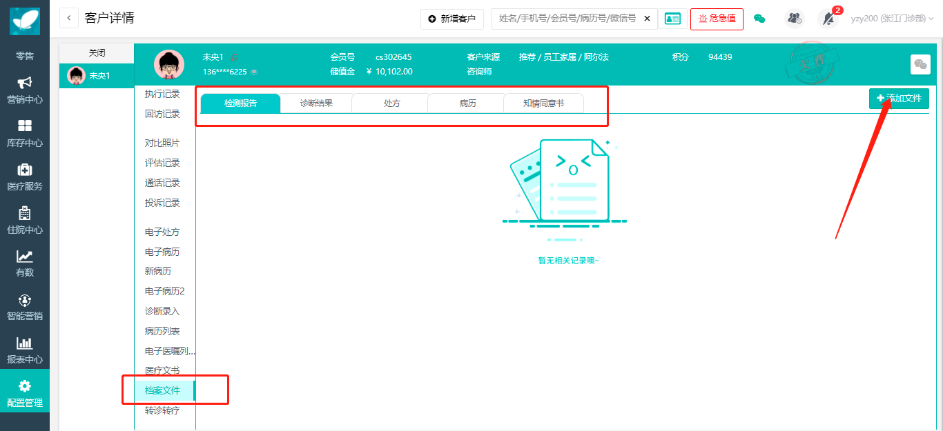Open 评估记录 in the side menu
This screenshot has height=431, width=943.
click(x=162, y=163)
